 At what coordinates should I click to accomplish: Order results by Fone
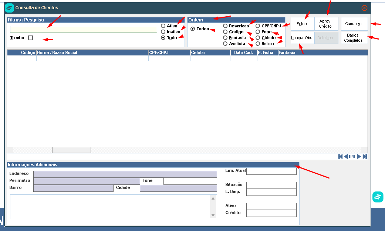tap(258, 32)
